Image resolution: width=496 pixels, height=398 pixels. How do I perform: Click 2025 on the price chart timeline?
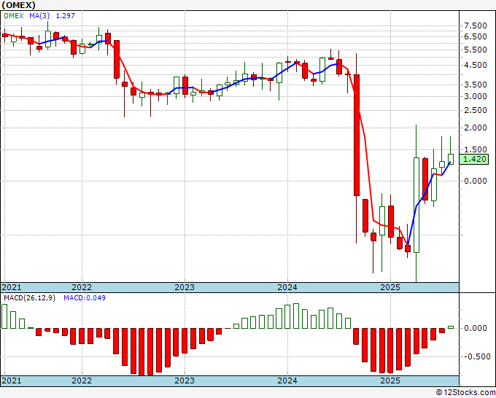coord(390,287)
